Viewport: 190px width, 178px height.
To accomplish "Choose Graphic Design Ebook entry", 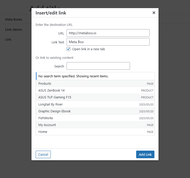I will [95, 111].
